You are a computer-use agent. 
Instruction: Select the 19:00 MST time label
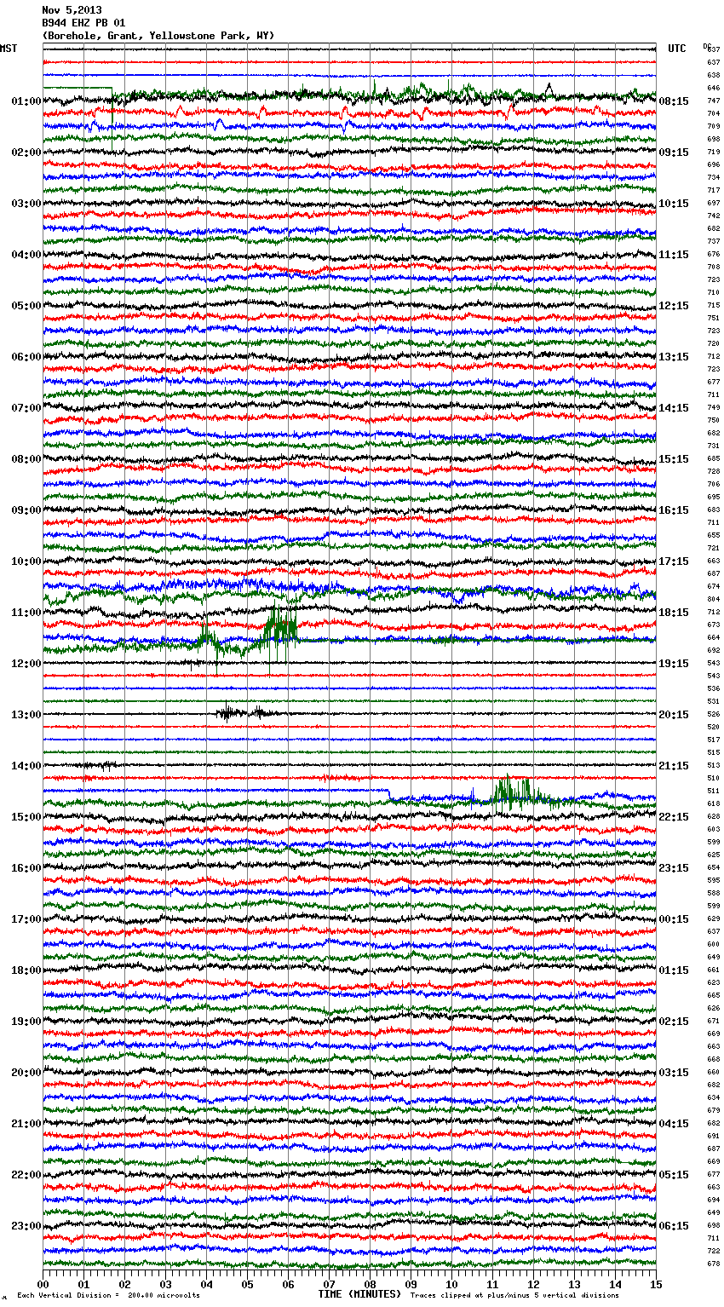(26, 1022)
